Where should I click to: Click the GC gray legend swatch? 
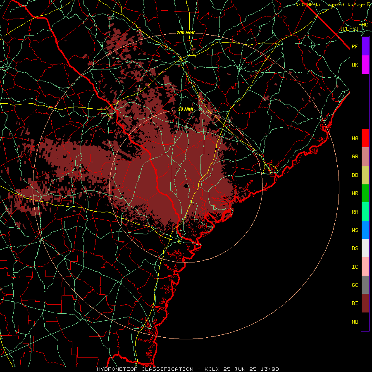pyautogui.click(x=365, y=285)
